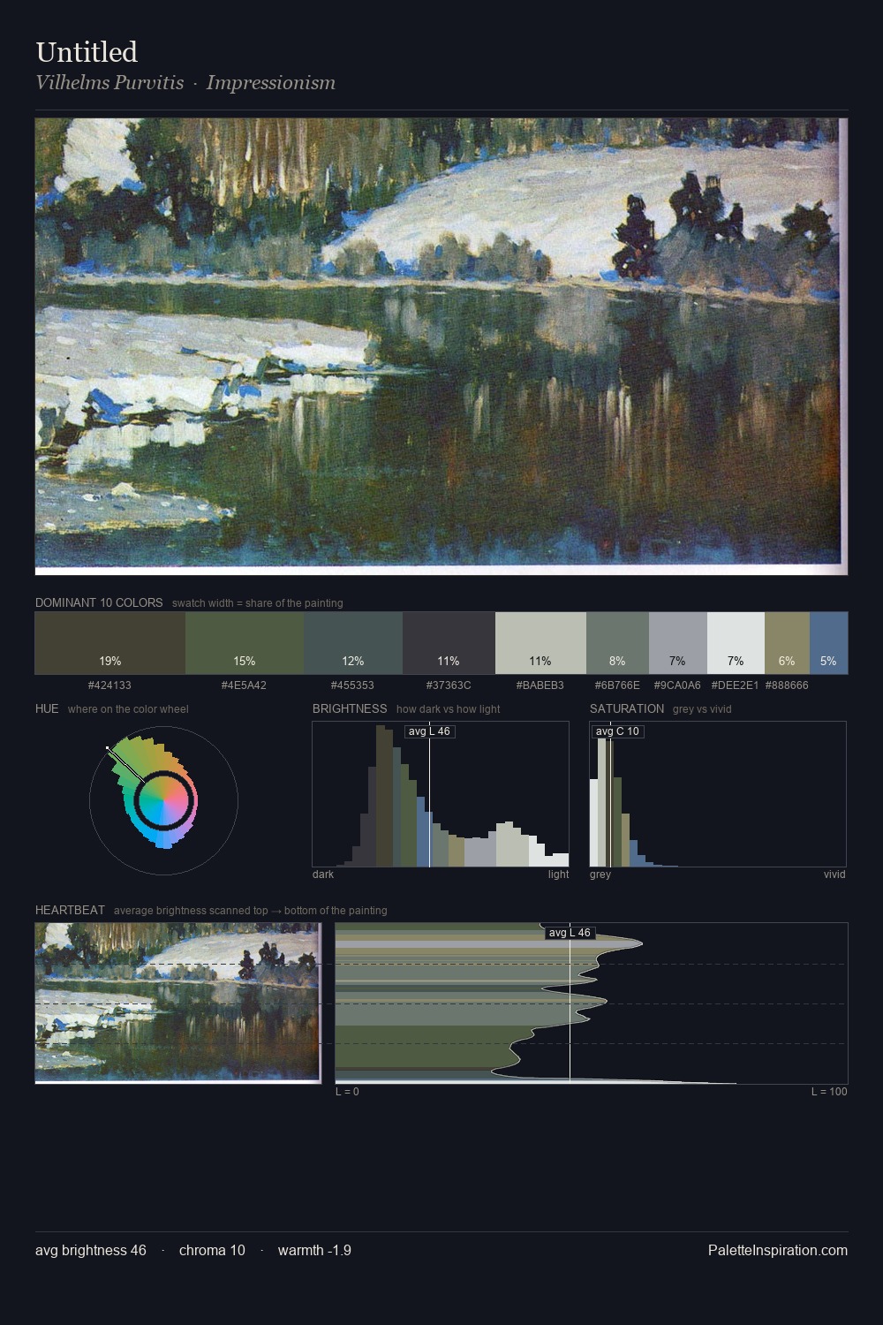Image resolution: width=883 pixels, height=1325 pixels.
Task: Click hex code #4E5A42
Action: point(245,685)
